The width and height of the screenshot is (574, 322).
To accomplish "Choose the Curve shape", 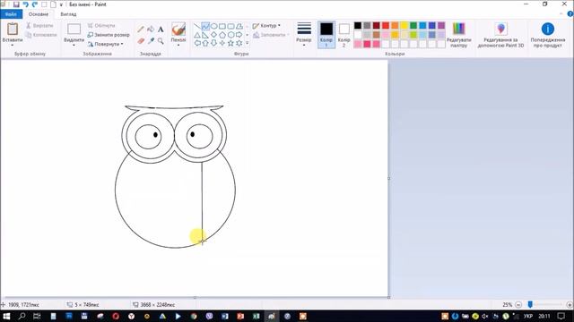I will [205, 26].
